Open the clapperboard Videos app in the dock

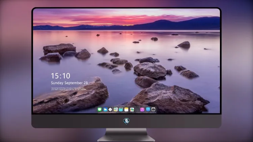click(x=121, y=110)
